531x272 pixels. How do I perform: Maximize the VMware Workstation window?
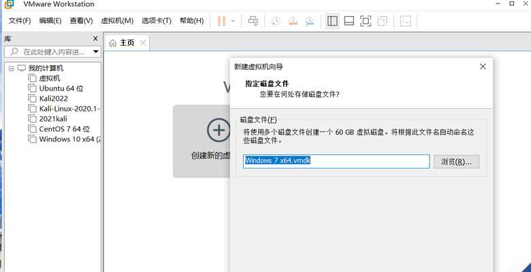pyautogui.click(x=512, y=3)
